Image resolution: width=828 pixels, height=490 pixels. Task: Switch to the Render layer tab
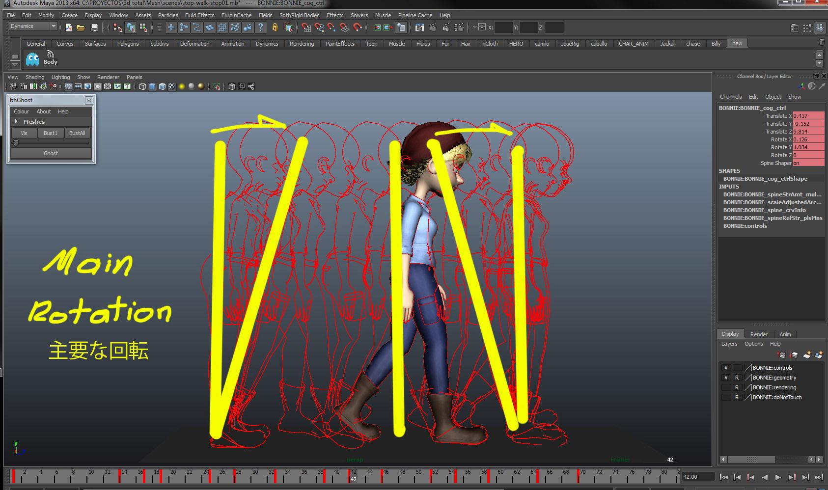(759, 334)
